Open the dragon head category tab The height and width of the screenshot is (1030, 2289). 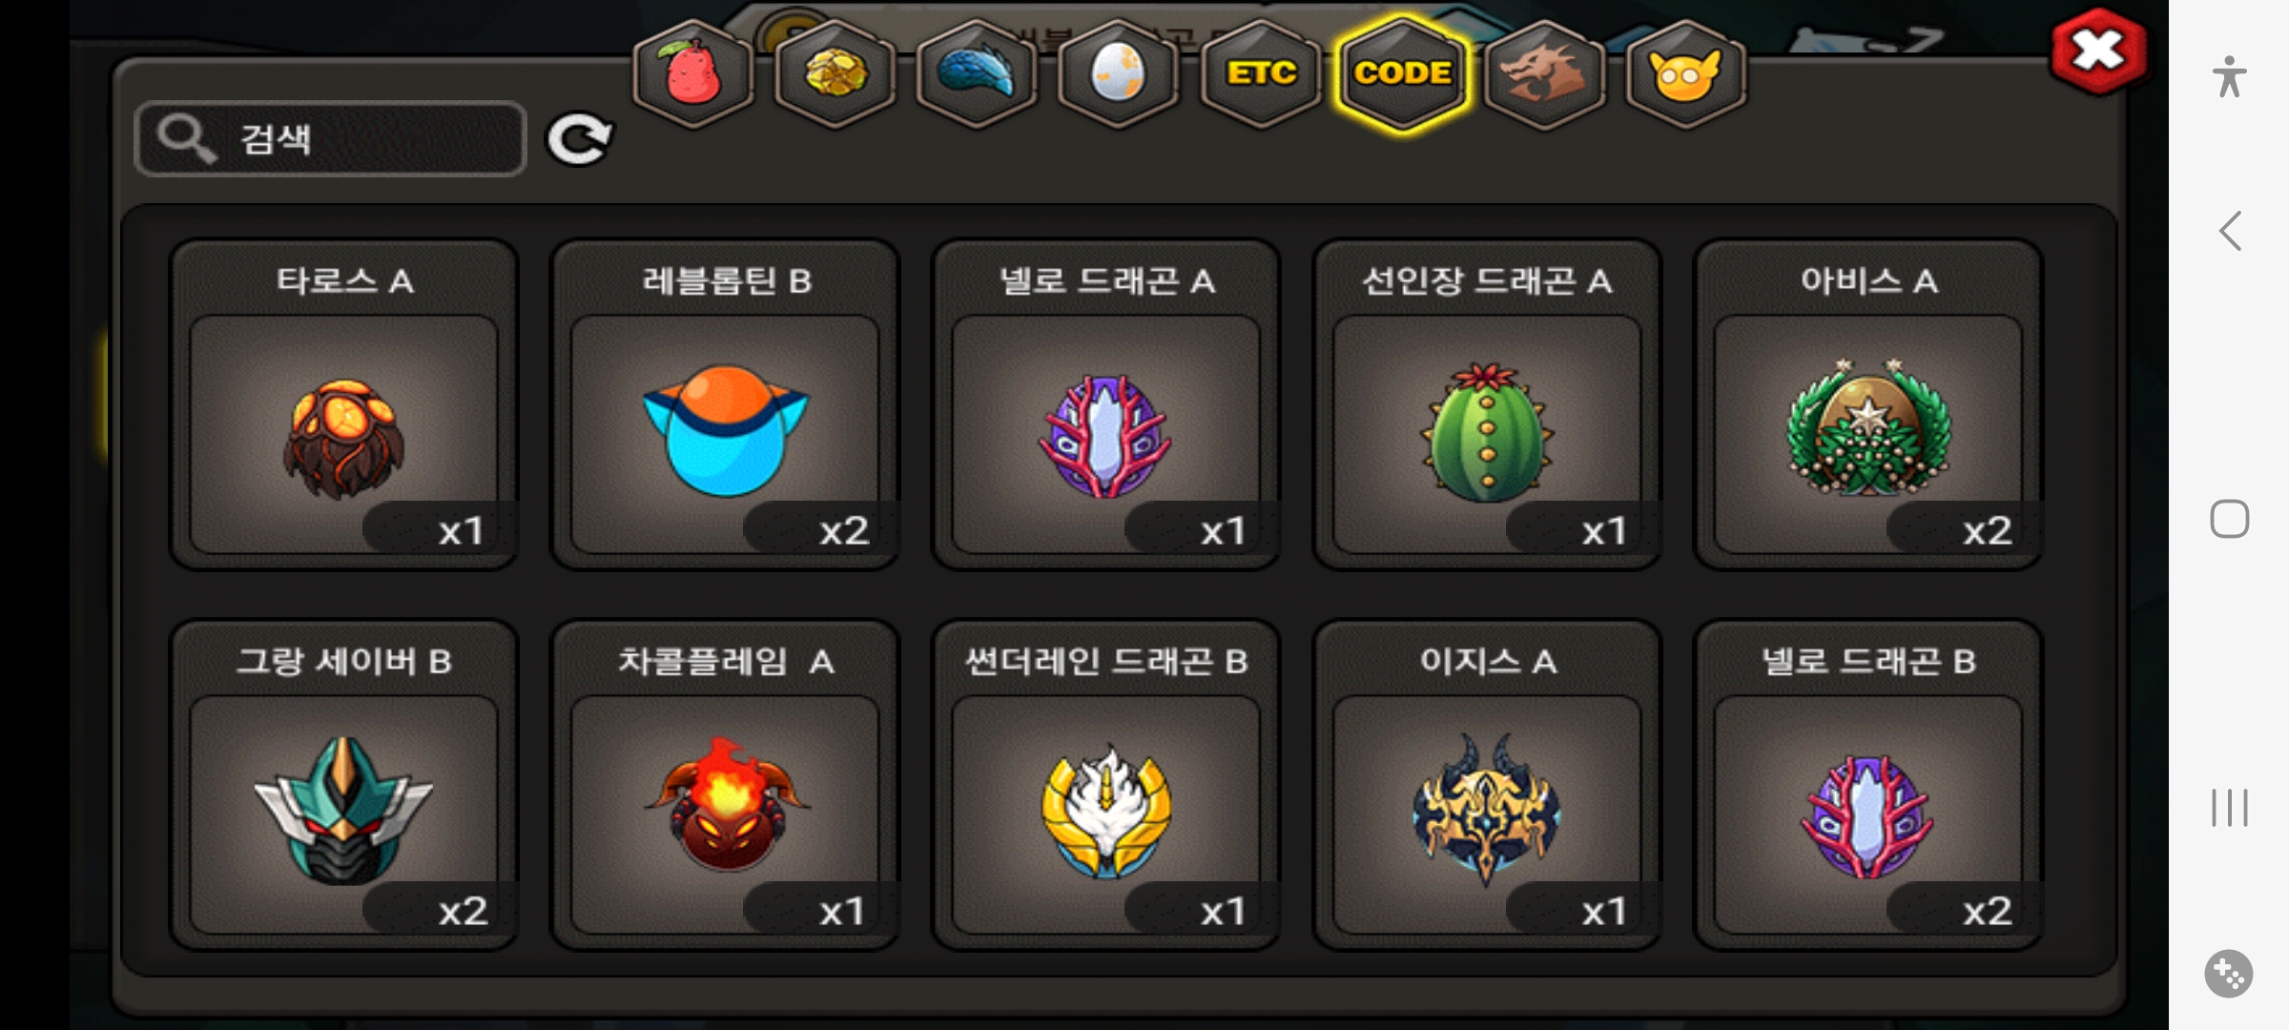point(1544,74)
